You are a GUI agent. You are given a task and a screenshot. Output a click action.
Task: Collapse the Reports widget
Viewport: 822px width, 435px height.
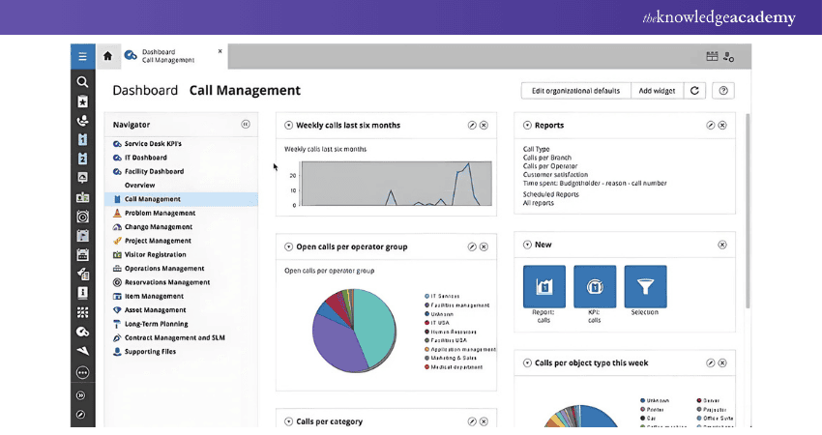527,126
